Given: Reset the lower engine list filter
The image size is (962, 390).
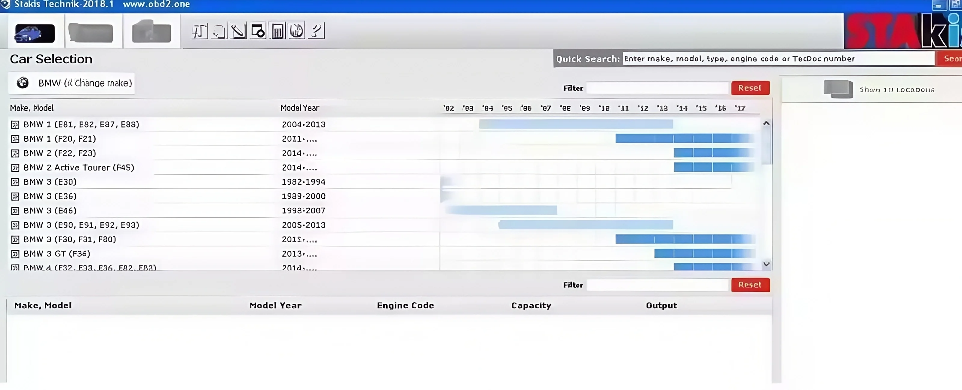Looking at the screenshot, I should (750, 285).
